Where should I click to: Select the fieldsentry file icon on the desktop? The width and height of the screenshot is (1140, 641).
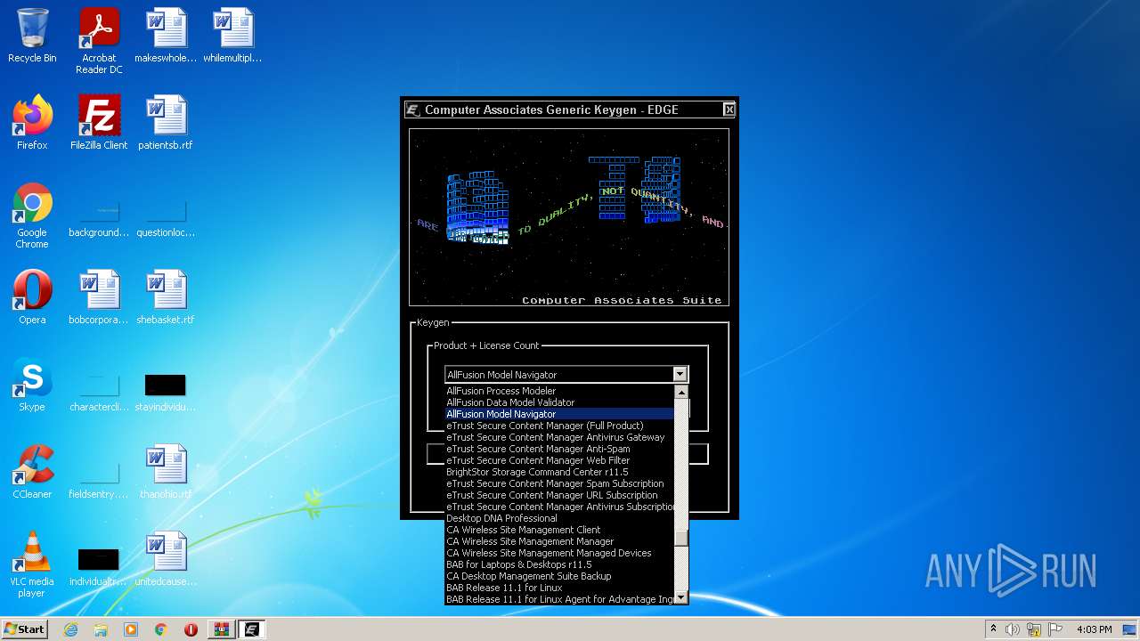99,481
